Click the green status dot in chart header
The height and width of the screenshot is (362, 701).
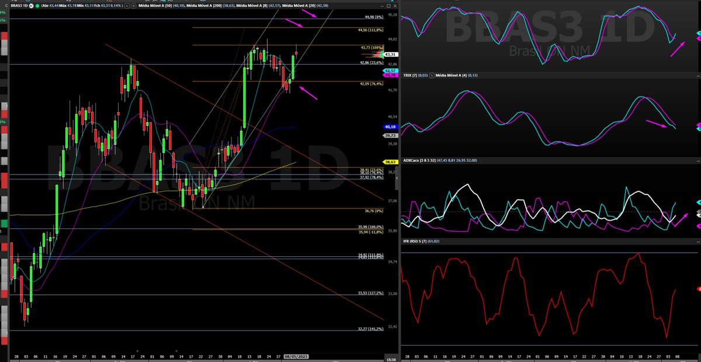37,6
